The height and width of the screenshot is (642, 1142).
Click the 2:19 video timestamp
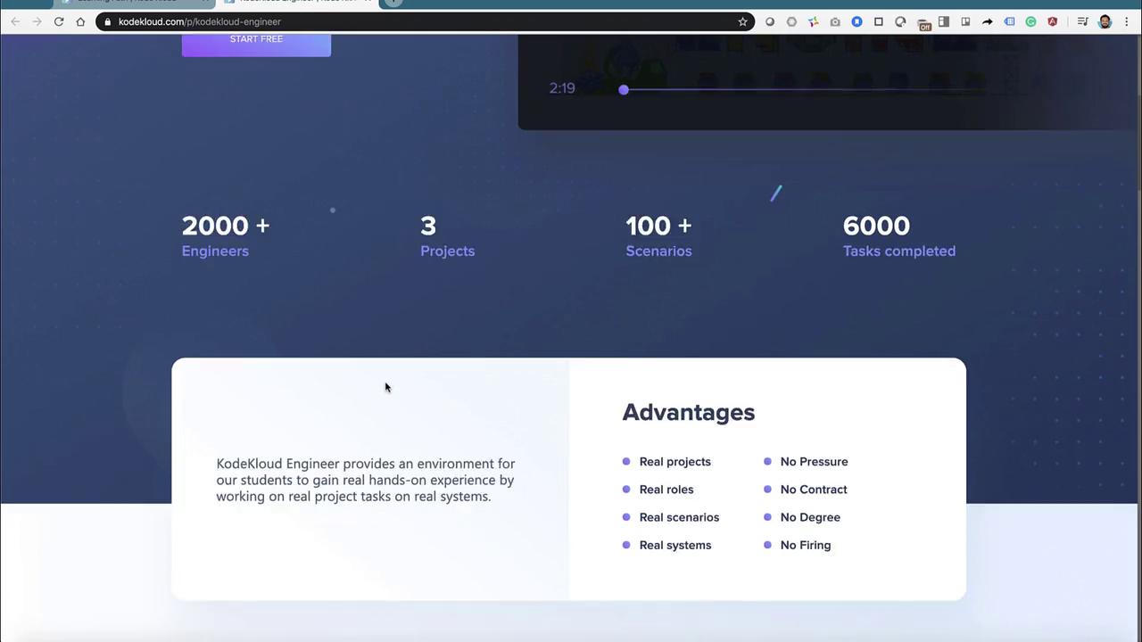pos(562,88)
